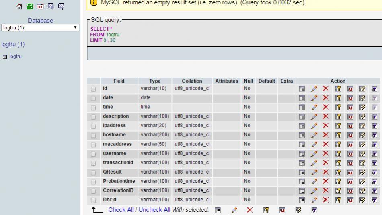Image resolution: width=382 pixels, height=215 pixels.
Task: Add index to CorrelationID field
Action: (x=362, y=191)
